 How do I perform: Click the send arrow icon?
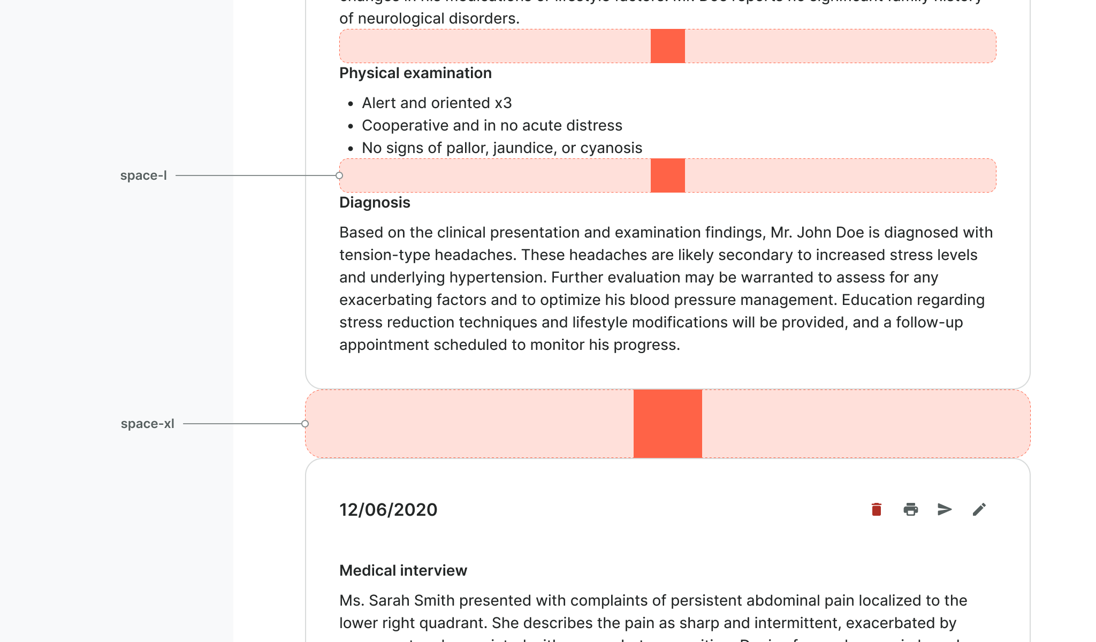[945, 509]
